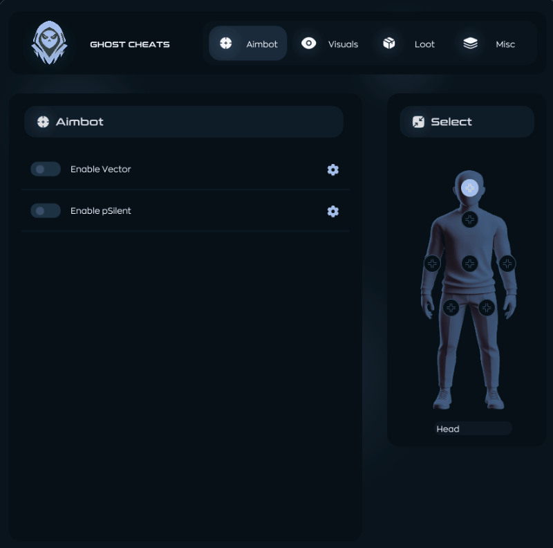This screenshot has height=548, width=553.
Task: Select the neck marker on the figure
Action: pos(469,220)
